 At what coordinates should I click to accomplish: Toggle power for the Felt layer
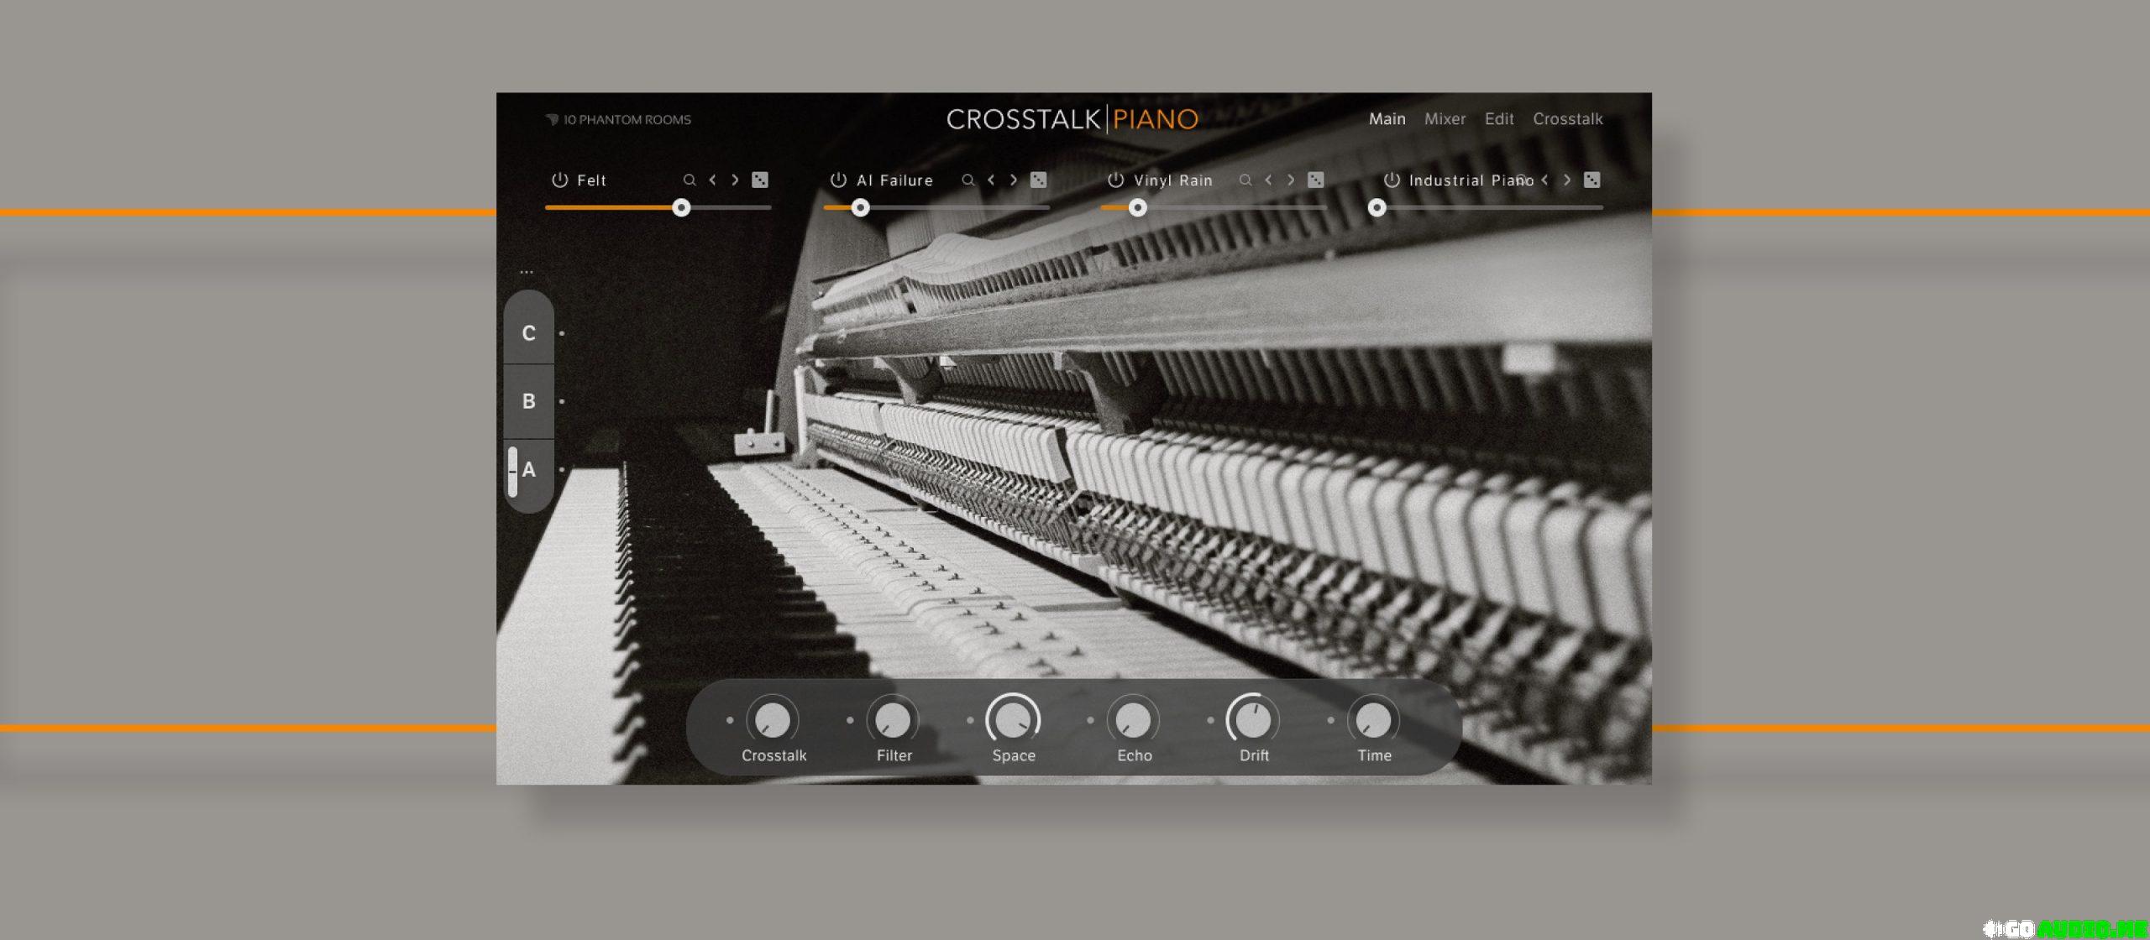(x=559, y=180)
